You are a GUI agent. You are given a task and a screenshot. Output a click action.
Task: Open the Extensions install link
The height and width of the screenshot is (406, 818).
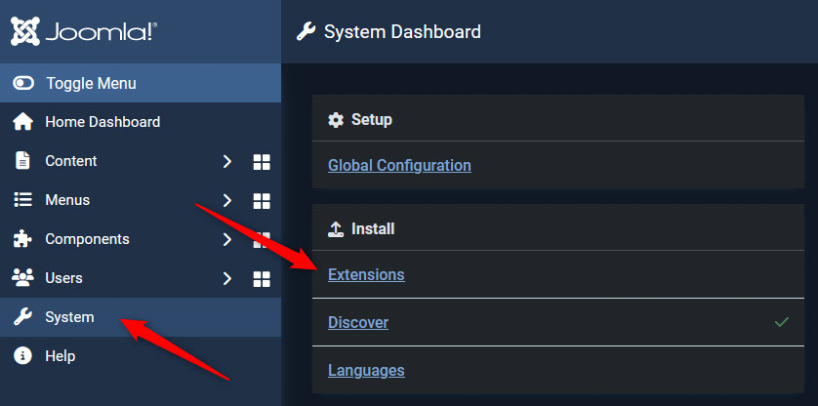coord(366,275)
